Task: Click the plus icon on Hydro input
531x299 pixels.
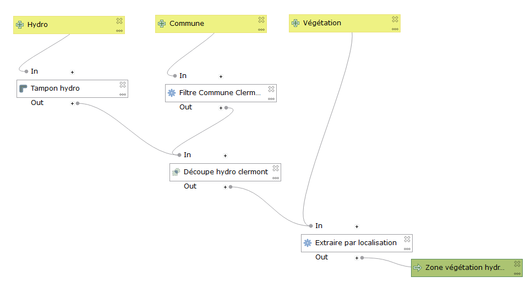Action: tap(20, 25)
